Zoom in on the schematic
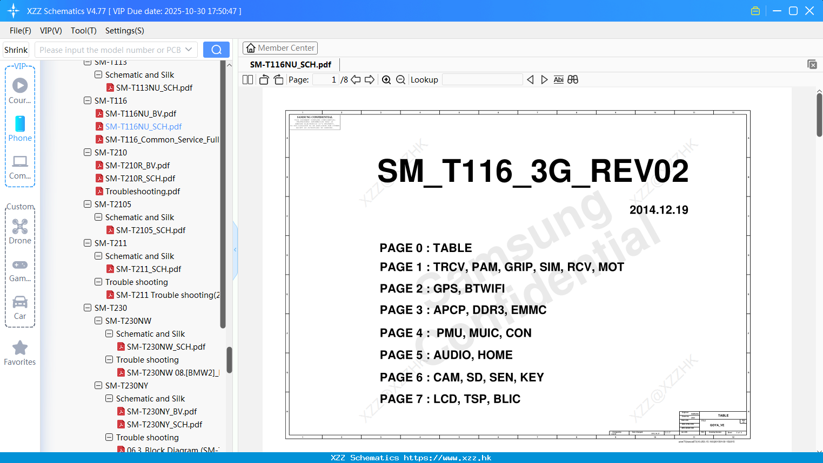This screenshot has width=823, height=463. [x=386, y=80]
